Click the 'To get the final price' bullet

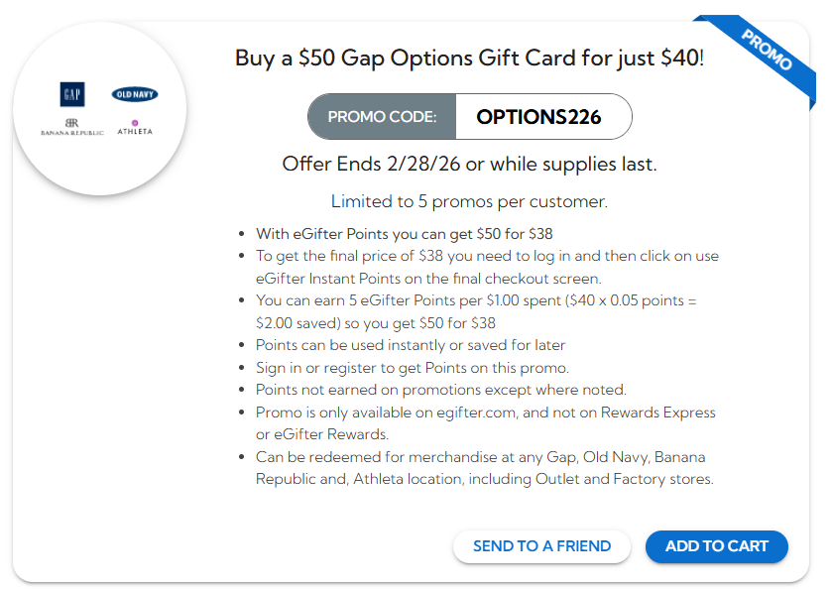click(x=487, y=256)
